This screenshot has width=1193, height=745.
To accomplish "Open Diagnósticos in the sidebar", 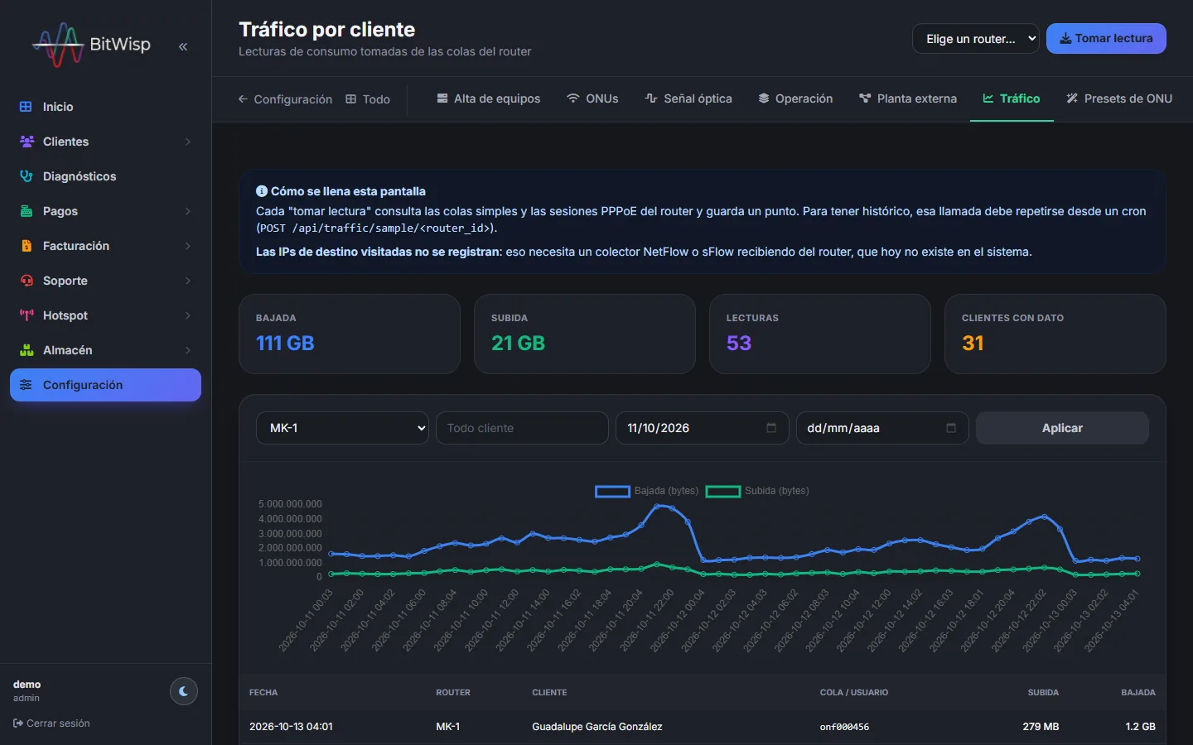I will 105,176.
